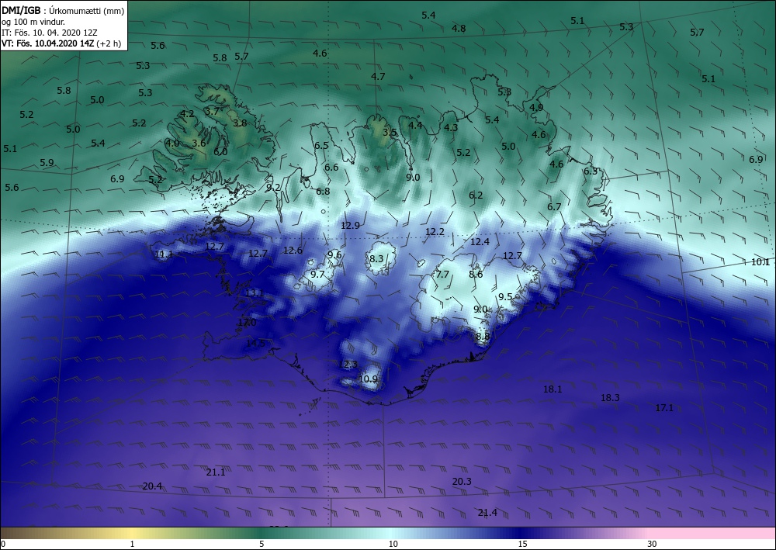
Task: Click the color scale label "1"
Action: tap(132, 544)
